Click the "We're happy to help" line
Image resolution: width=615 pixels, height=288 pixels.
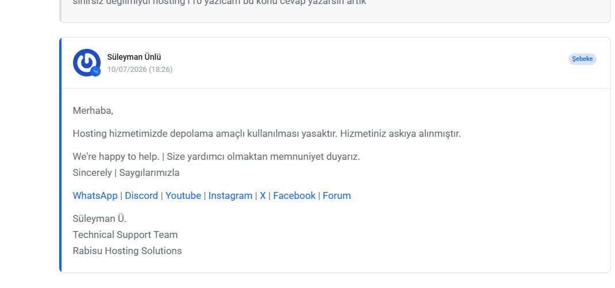[216, 156]
